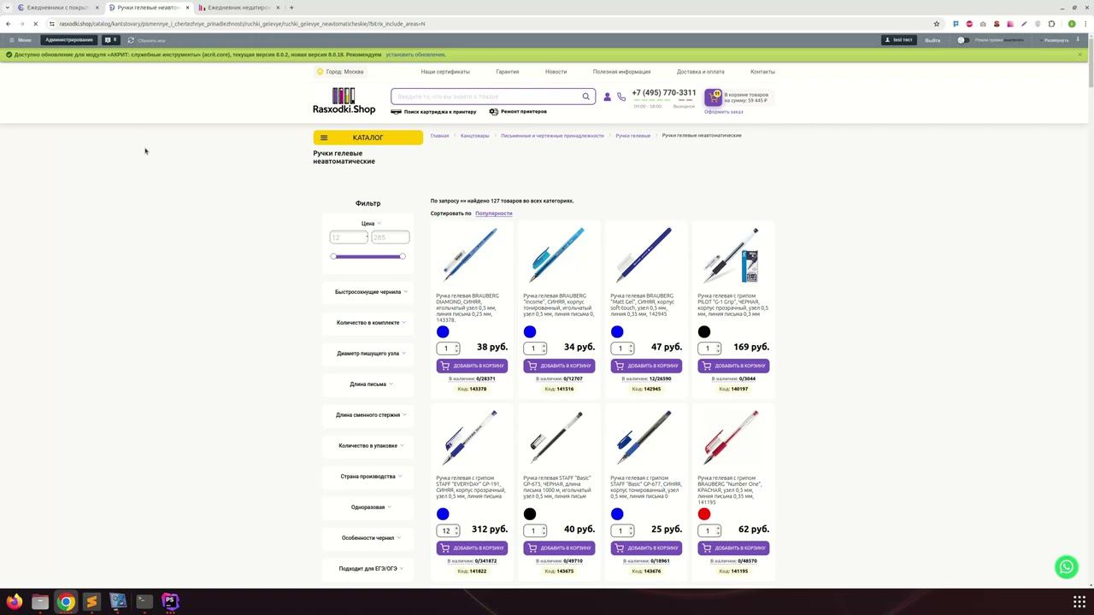1094x615 pixels.
Task: Click the printer cartridge search icon
Action: click(x=396, y=112)
